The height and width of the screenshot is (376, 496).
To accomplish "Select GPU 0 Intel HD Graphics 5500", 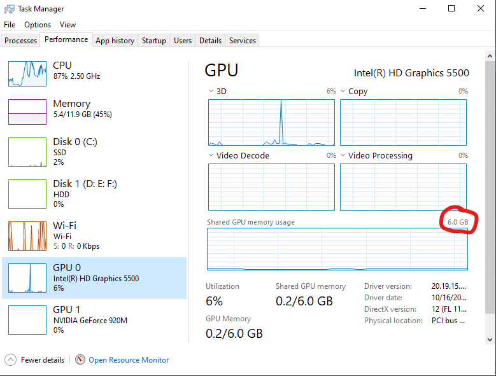I will point(94,278).
